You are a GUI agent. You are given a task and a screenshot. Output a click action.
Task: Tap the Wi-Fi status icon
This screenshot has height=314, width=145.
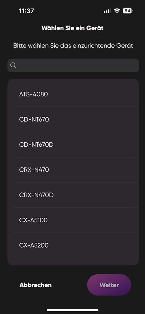[x=117, y=11]
